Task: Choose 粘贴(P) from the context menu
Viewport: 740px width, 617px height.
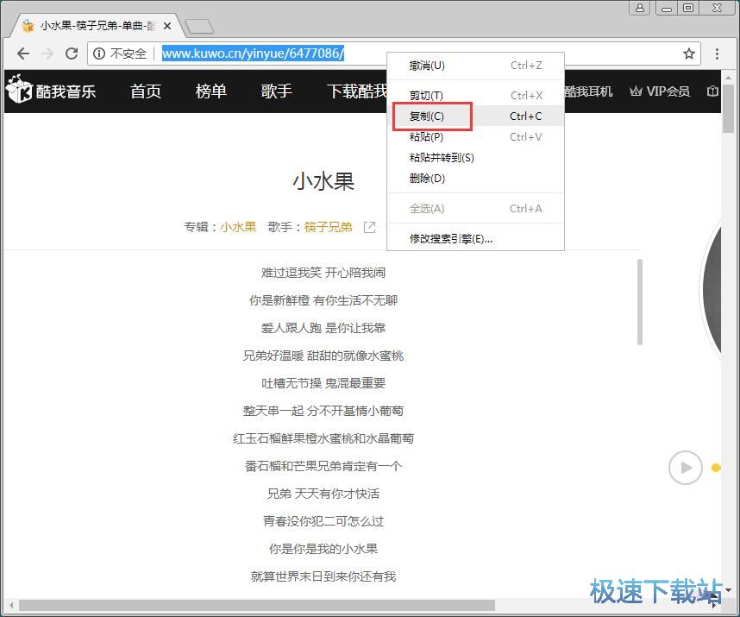Action: pos(427,137)
